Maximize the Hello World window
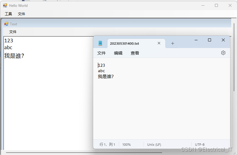The width and height of the screenshot is (237, 155). [216, 5]
